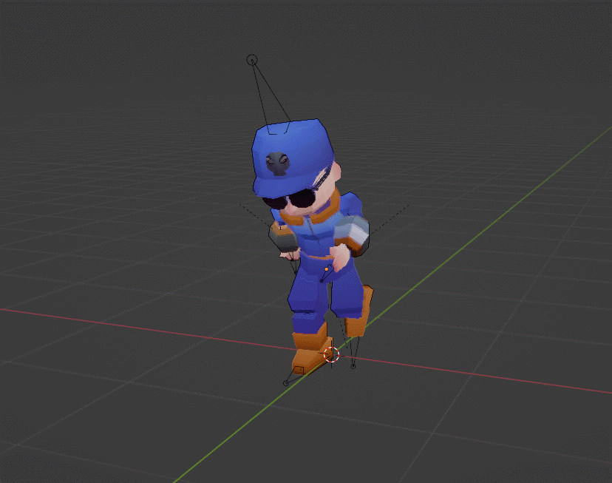Select the bone circle ahead of the front boot
This screenshot has width=612, height=483.
pyautogui.click(x=286, y=383)
